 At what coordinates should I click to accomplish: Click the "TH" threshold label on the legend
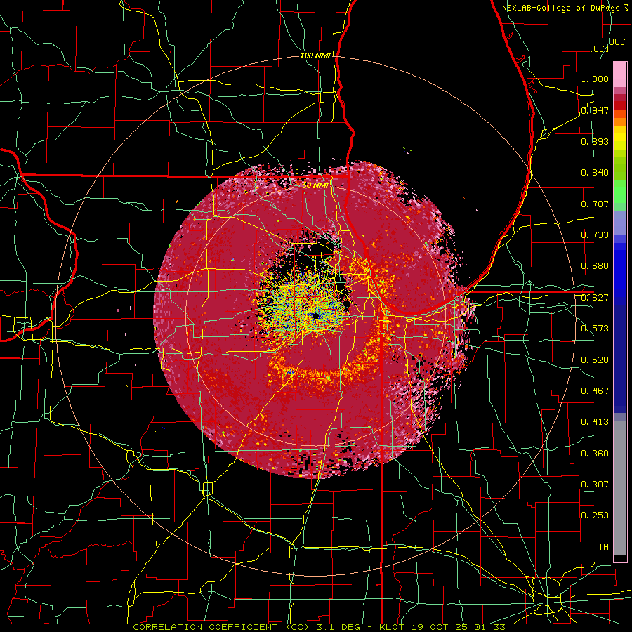point(603,547)
